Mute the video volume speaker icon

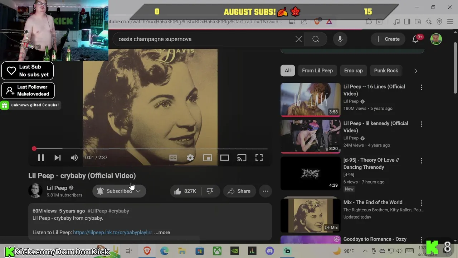click(x=74, y=158)
